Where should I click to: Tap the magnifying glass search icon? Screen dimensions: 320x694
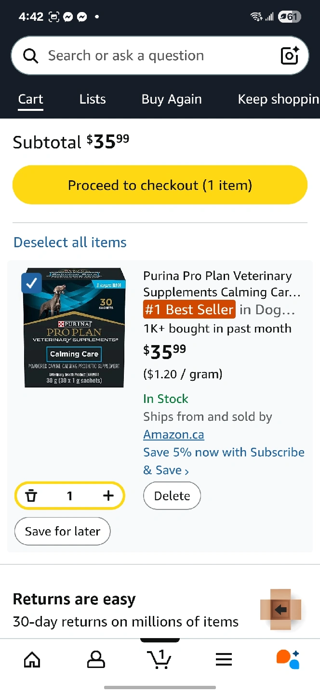click(31, 56)
